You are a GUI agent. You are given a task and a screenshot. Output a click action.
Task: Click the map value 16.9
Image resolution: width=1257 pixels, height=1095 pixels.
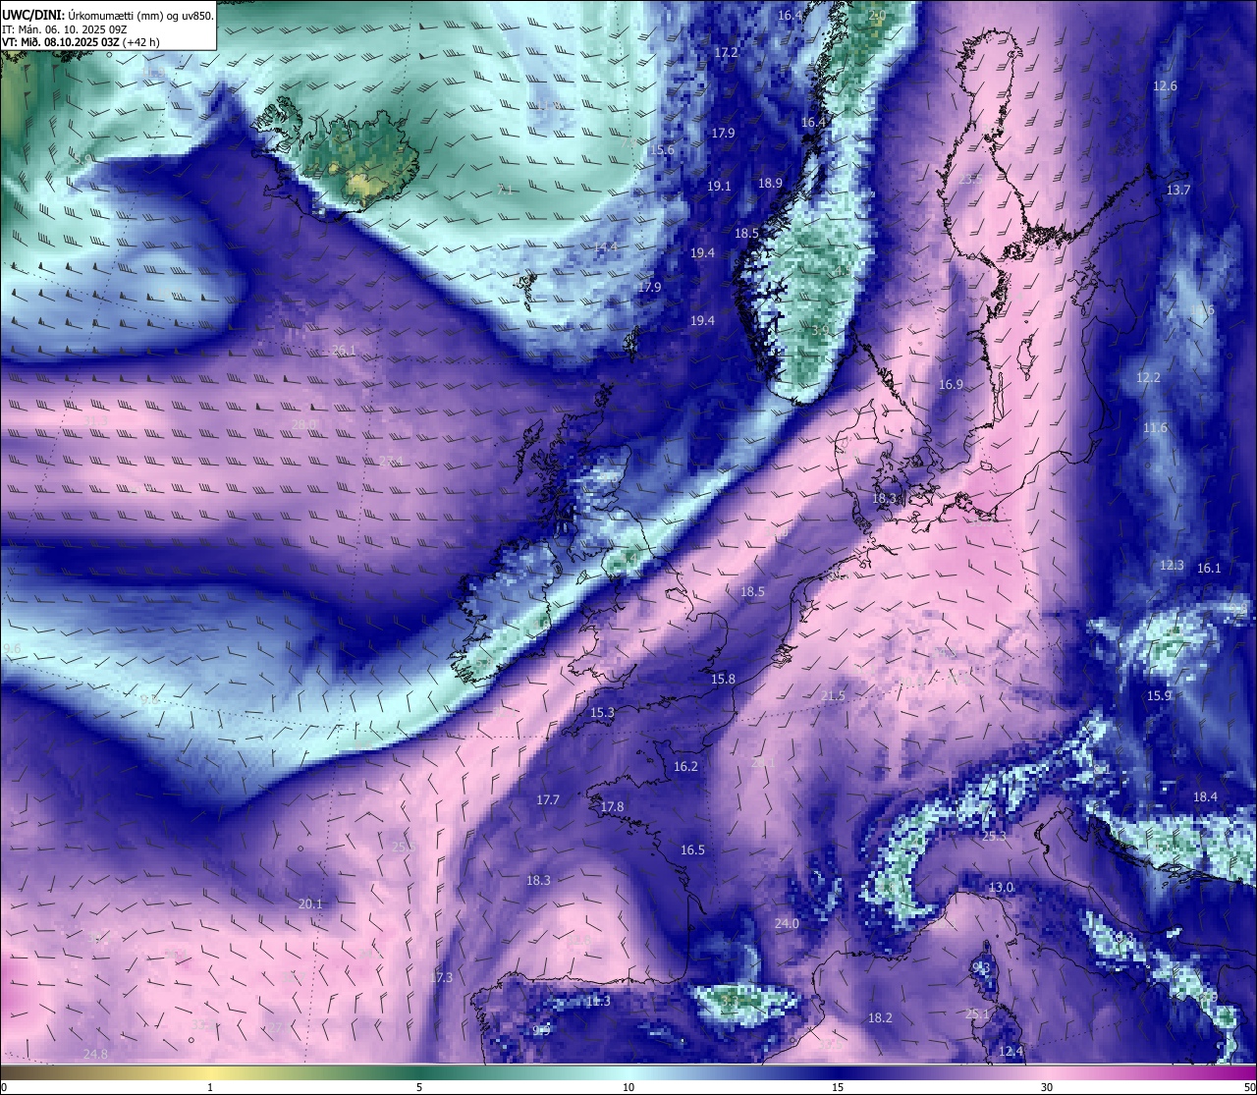[x=951, y=384]
